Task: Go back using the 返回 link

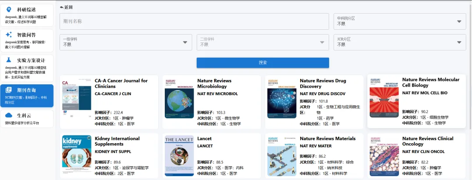Action: pos(66,7)
